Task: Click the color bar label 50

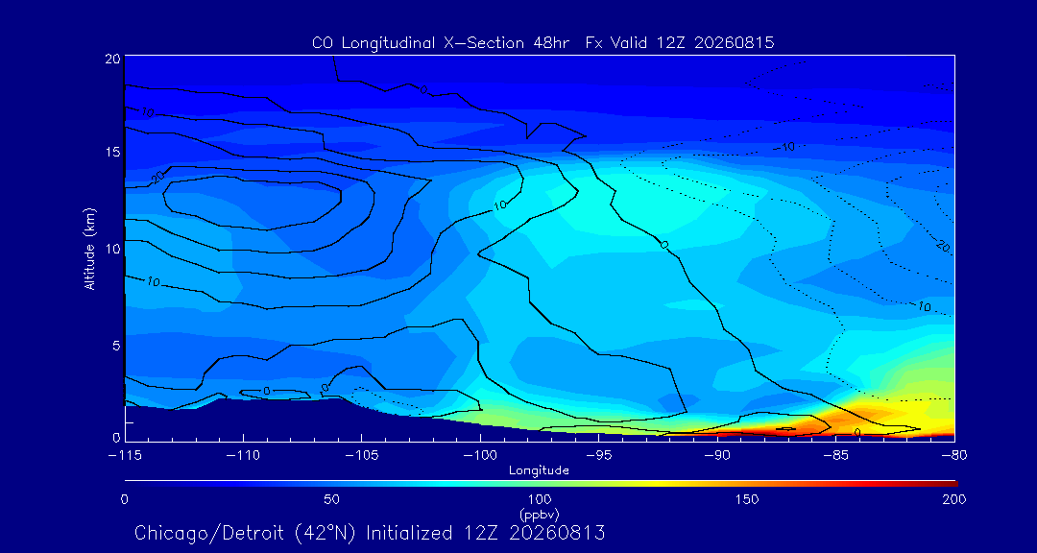Action: point(332,499)
